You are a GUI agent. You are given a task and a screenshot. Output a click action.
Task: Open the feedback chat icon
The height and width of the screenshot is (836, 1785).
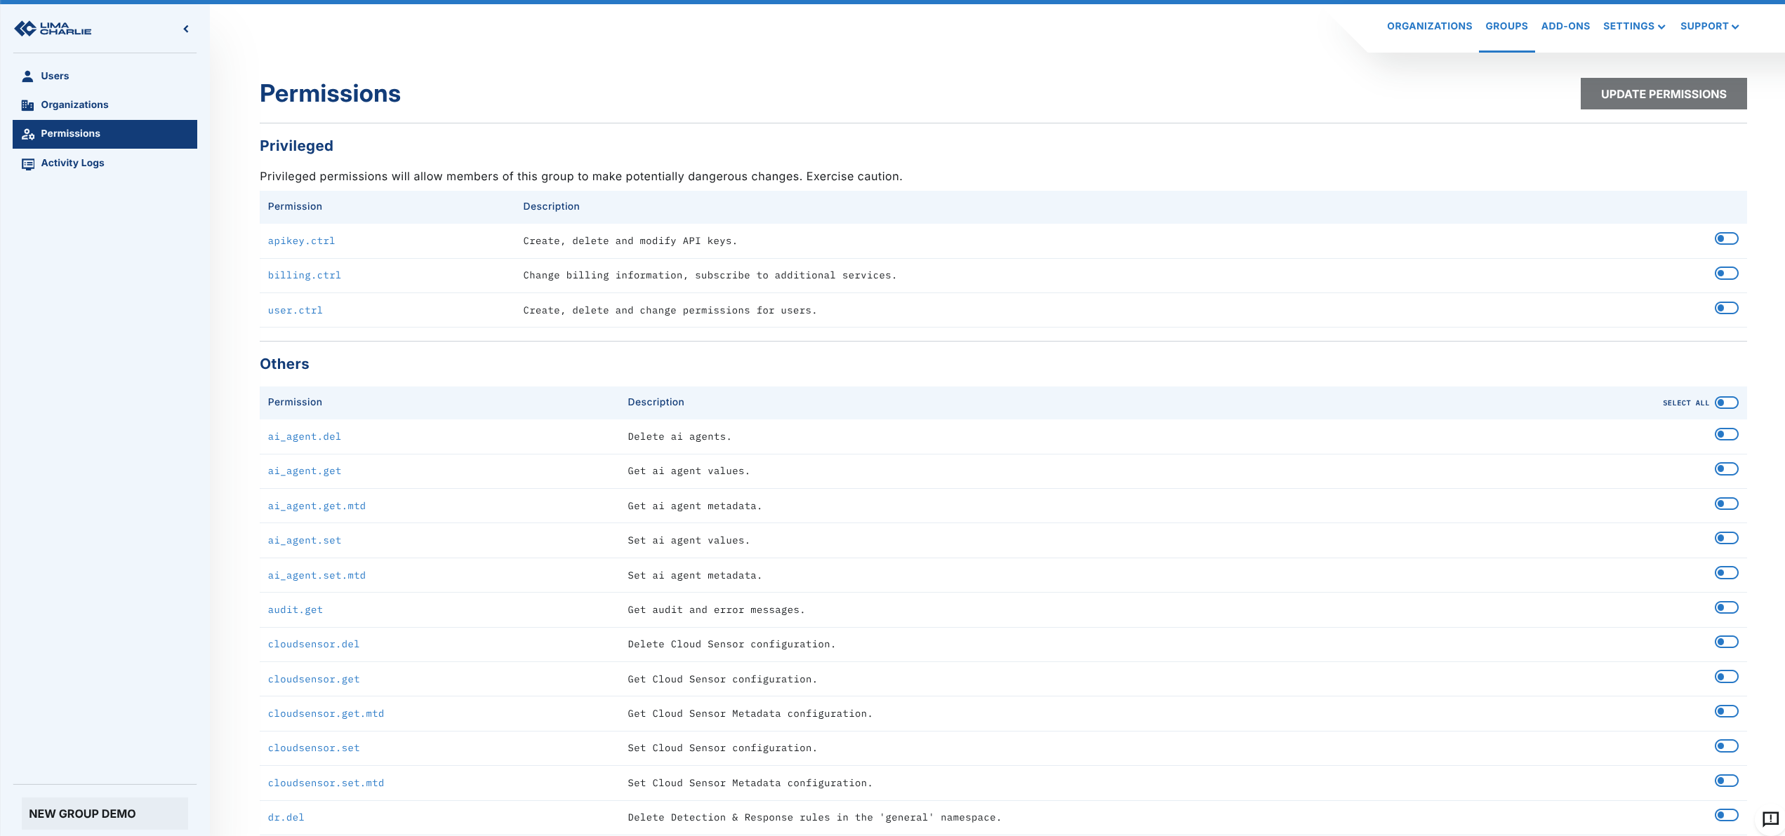(1770, 818)
